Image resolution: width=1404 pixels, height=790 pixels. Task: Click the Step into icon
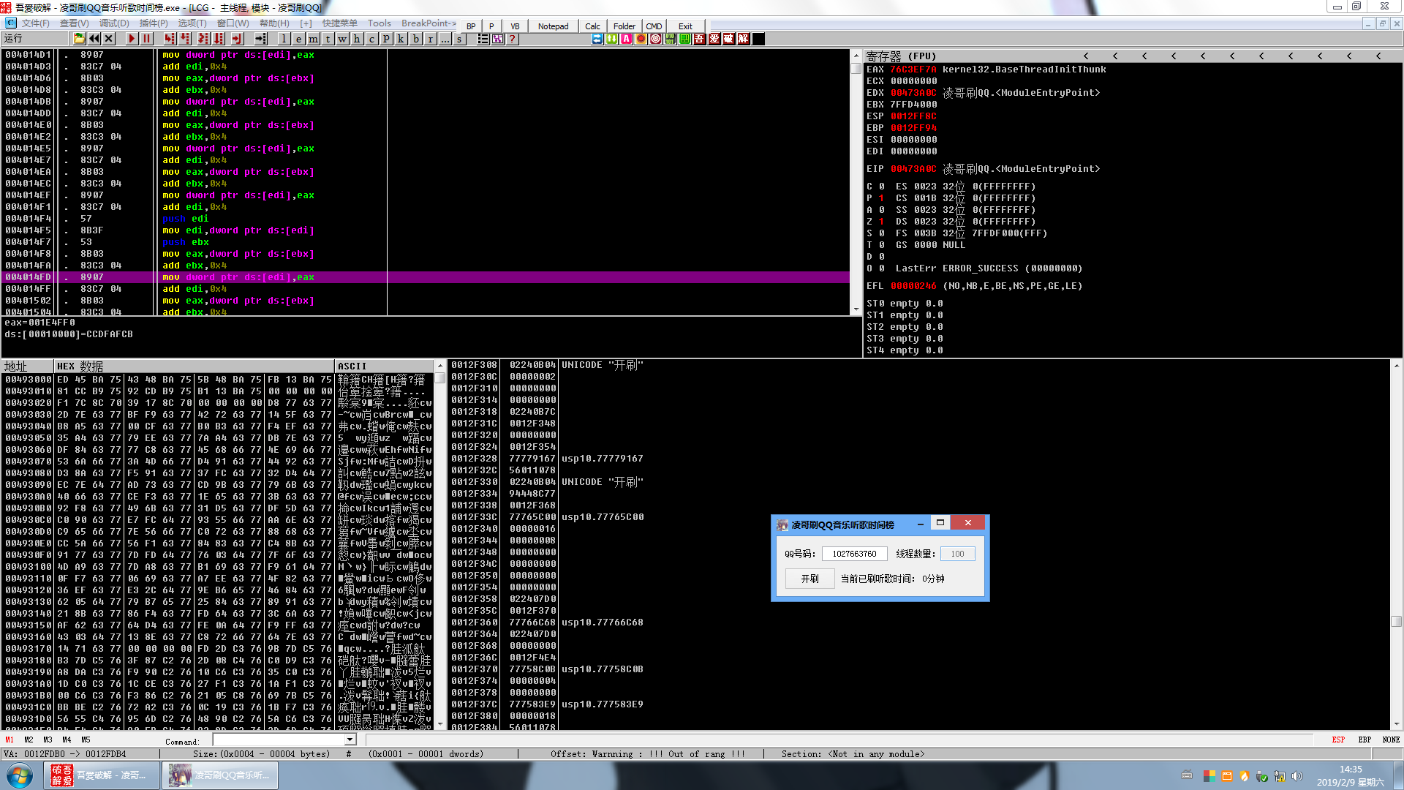pos(170,39)
